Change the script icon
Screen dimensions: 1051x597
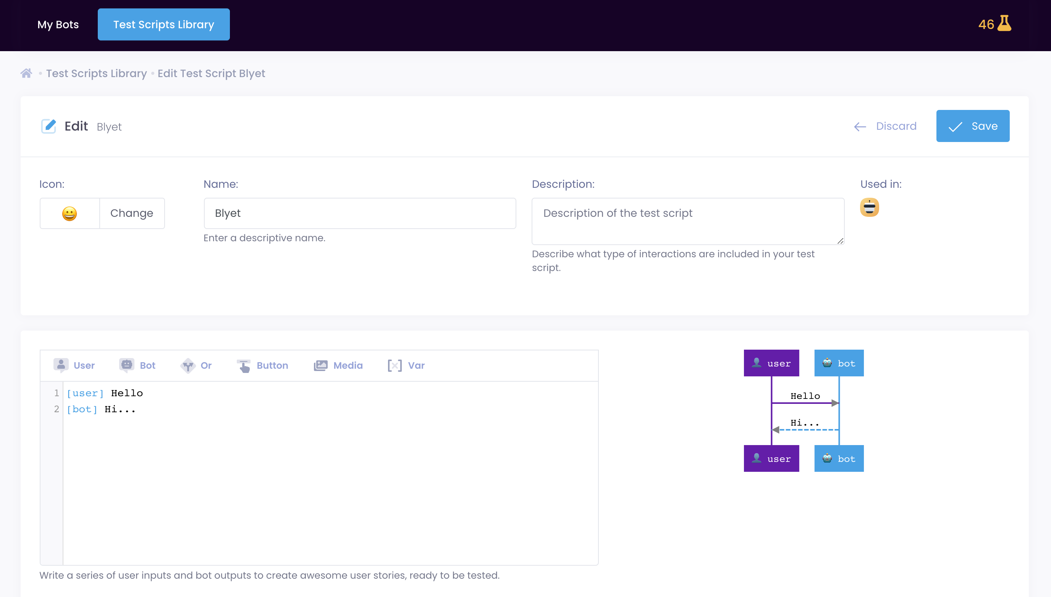[x=132, y=213]
